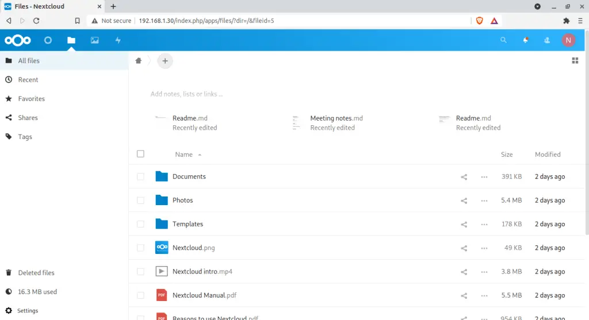
Task: Bookmark this page in browser toolbar
Action: tap(78, 21)
